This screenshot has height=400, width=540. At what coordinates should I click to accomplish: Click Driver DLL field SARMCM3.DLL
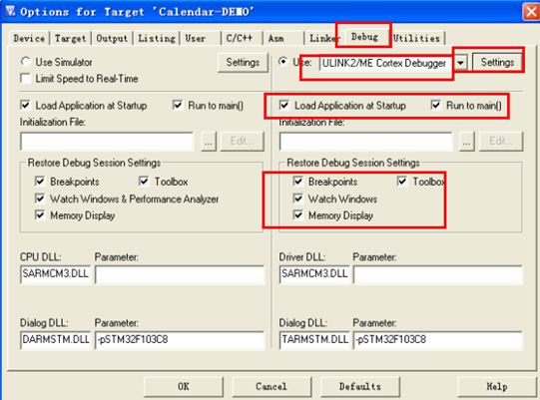click(314, 274)
